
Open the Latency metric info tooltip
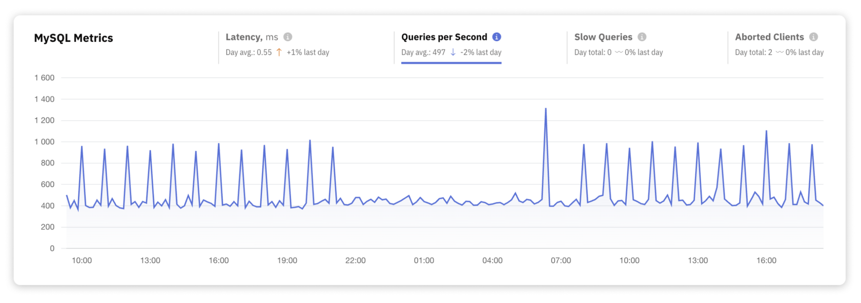click(288, 37)
